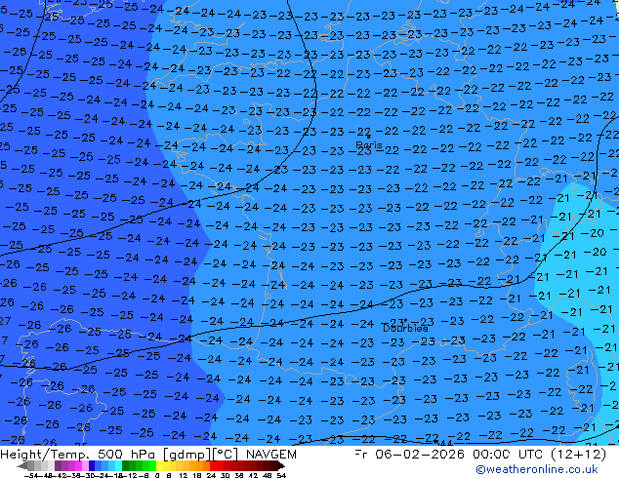
Task: Click the '[gdmp]' unit label
Action: 187,455
